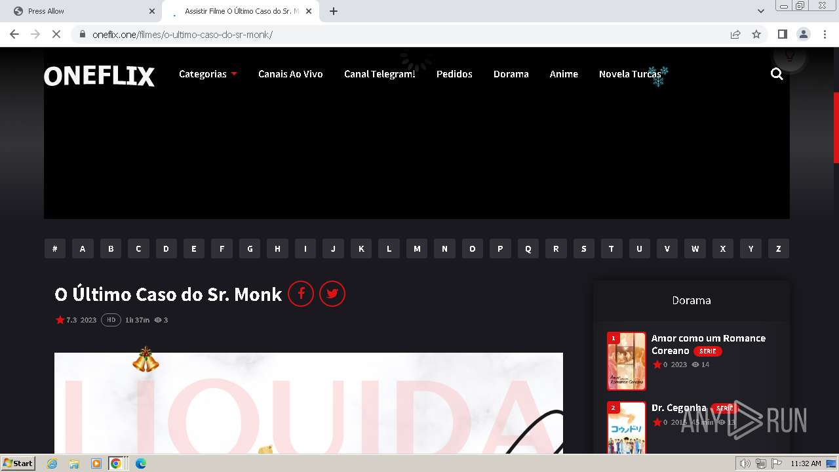This screenshot has width=839, height=472.
Task: Open the Anime section
Action: (x=564, y=74)
